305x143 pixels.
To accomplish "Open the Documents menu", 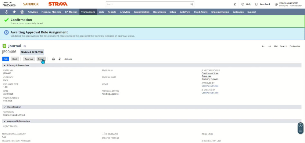I will coord(160,12).
